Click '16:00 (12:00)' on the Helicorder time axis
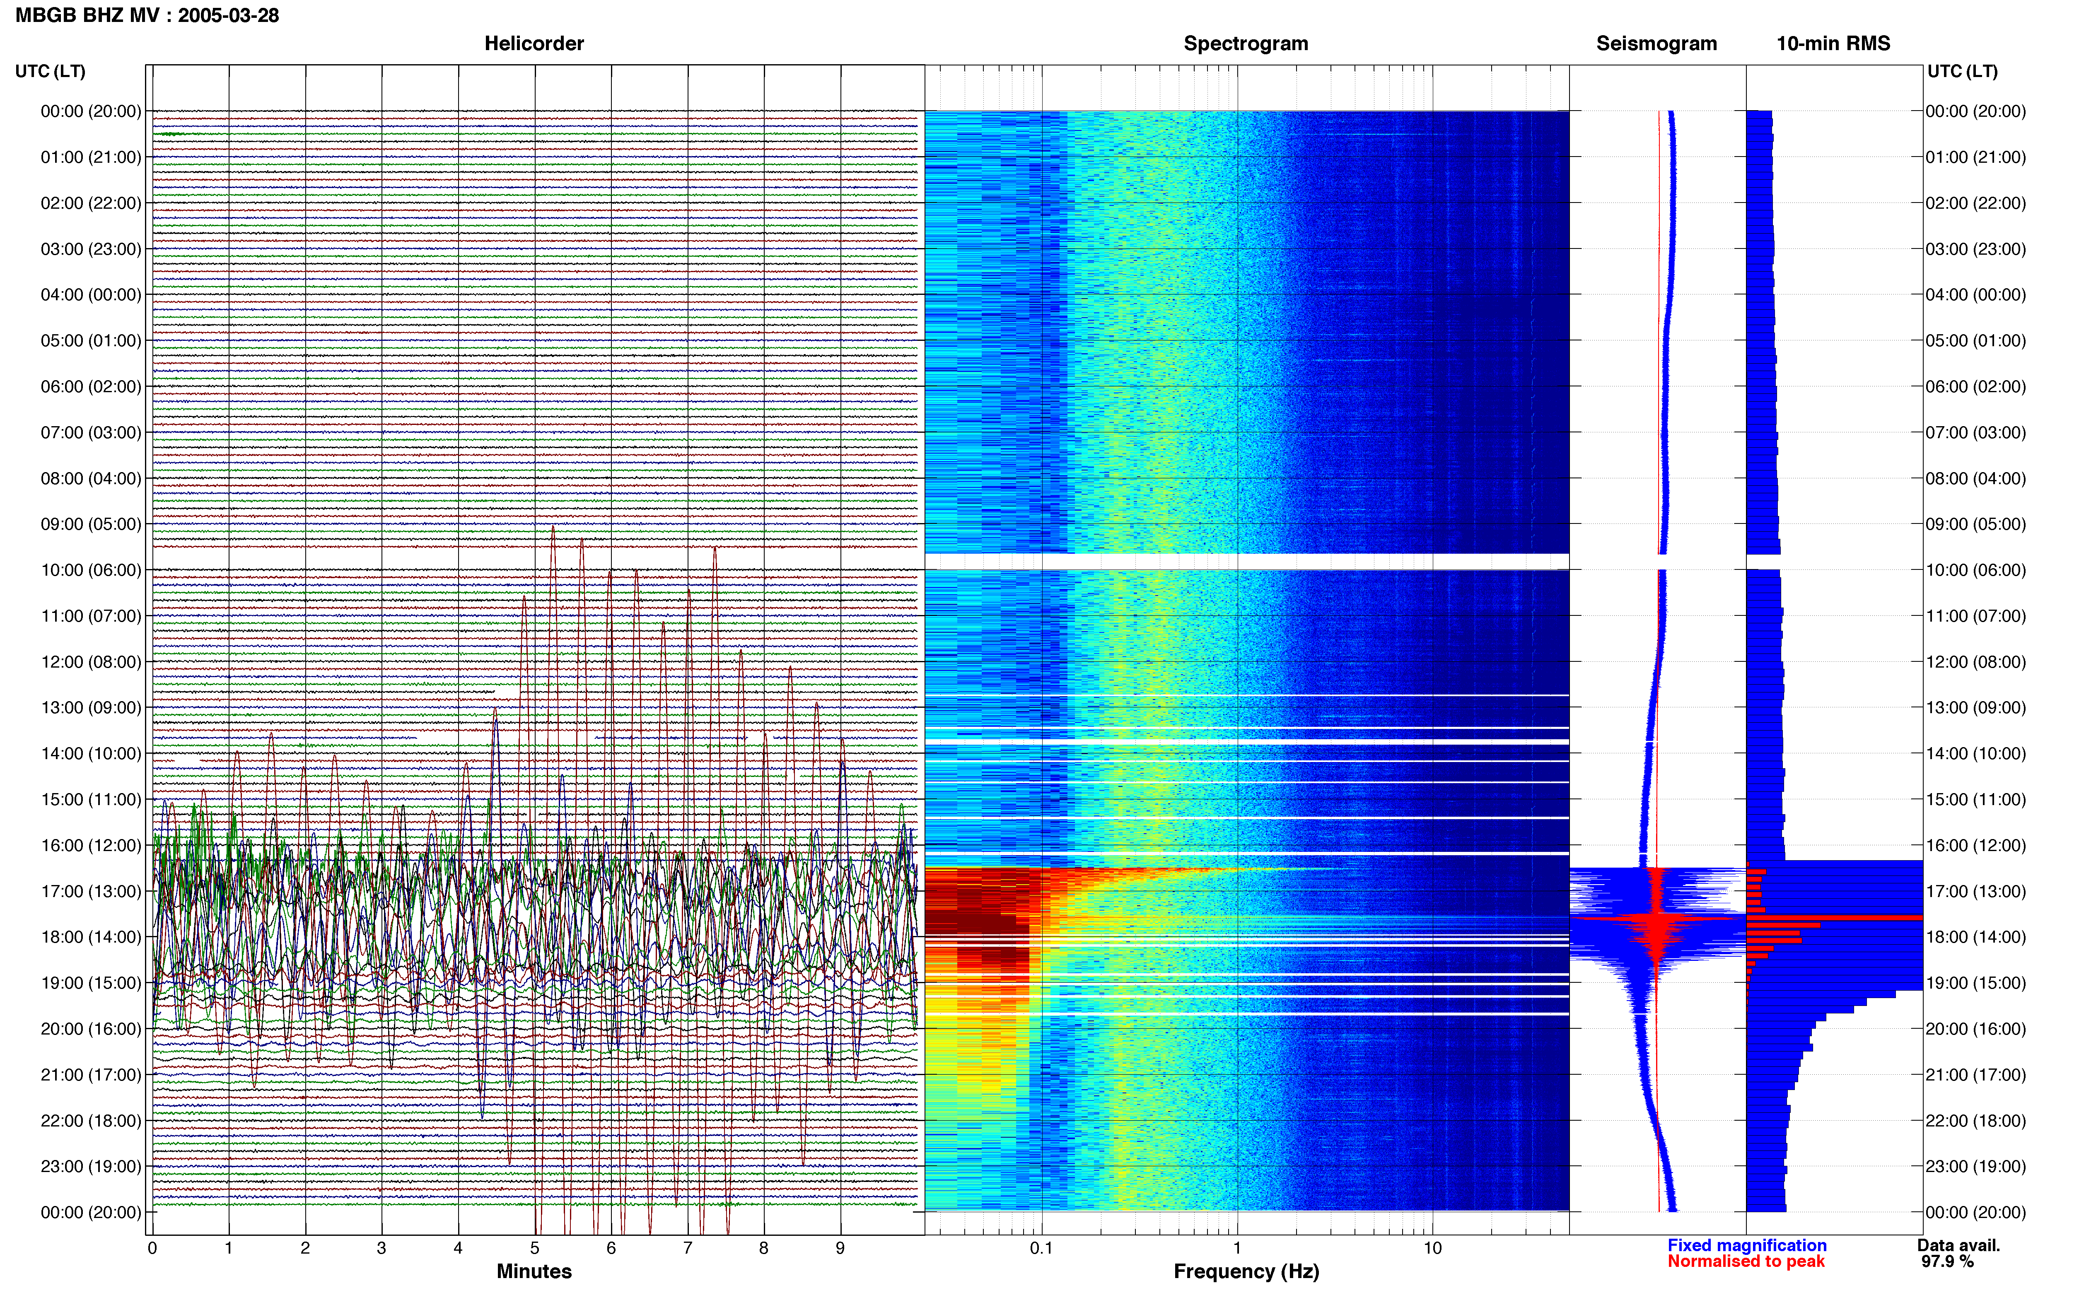The image size is (2079, 1300). click(x=91, y=845)
